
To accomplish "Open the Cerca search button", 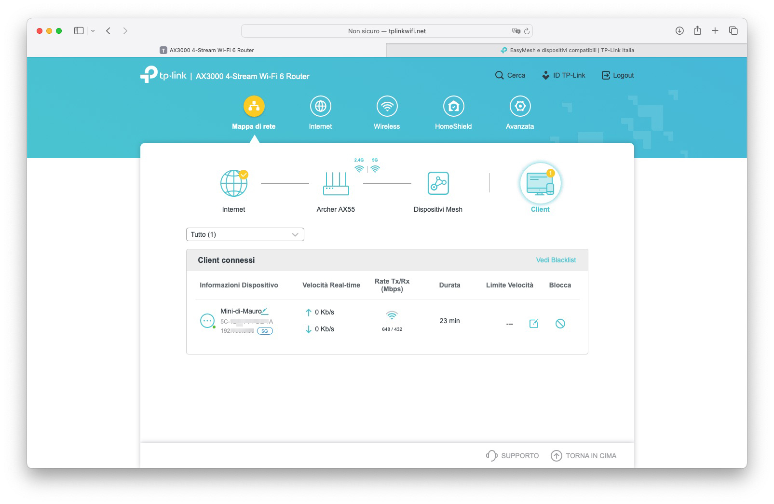I will pyautogui.click(x=510, y=75).
